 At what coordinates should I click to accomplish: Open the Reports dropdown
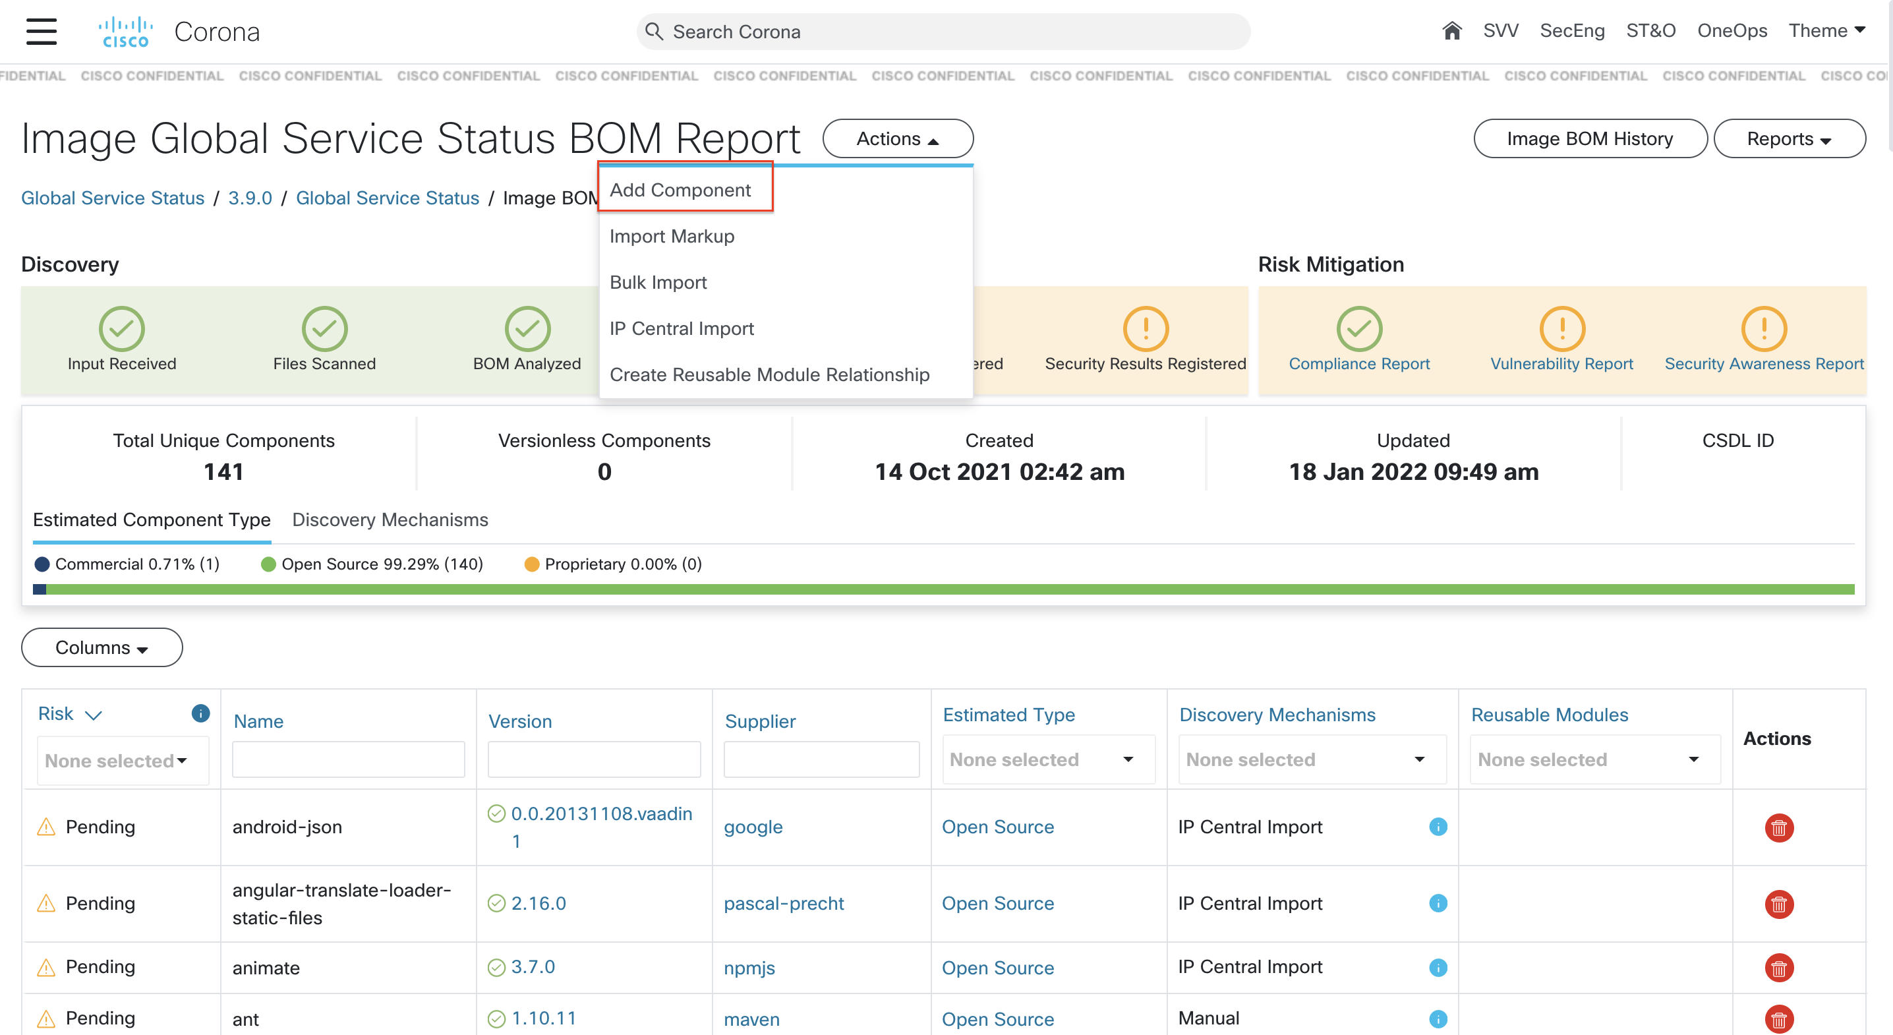(1790, 139)
